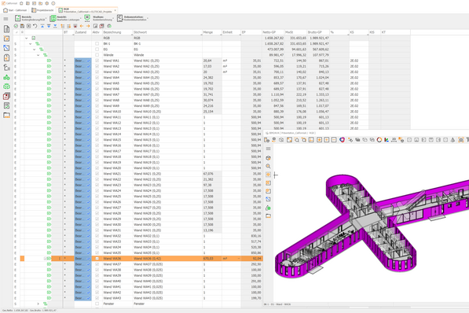Screen dimensions: 469x313
Task: Open the help question-mark icon in title bar
Action: click(x=53, y=3)
